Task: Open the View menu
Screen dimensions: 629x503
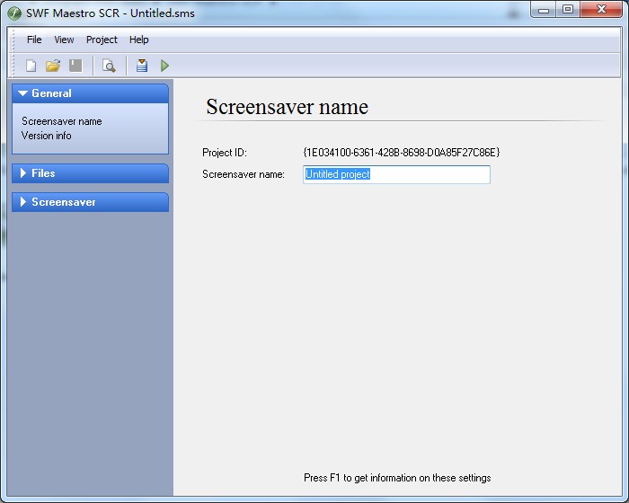Action: click(64, 40)
